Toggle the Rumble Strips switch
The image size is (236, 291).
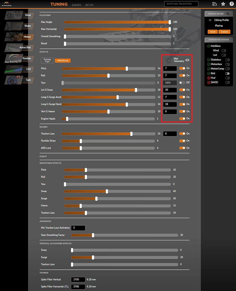click(182, 141)
